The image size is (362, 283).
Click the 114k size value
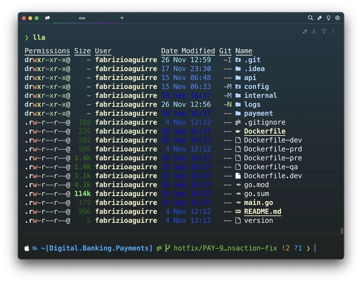[82, 194]
